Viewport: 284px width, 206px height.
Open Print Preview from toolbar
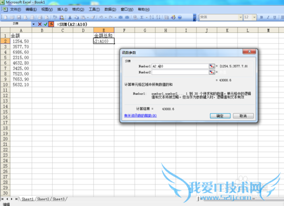47,18
